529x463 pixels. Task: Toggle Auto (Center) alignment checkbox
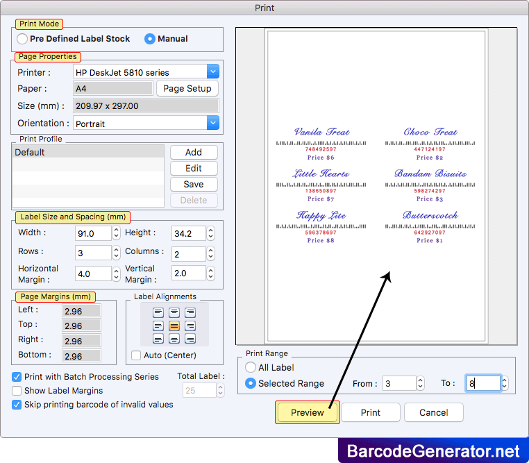tap(136, 355)
